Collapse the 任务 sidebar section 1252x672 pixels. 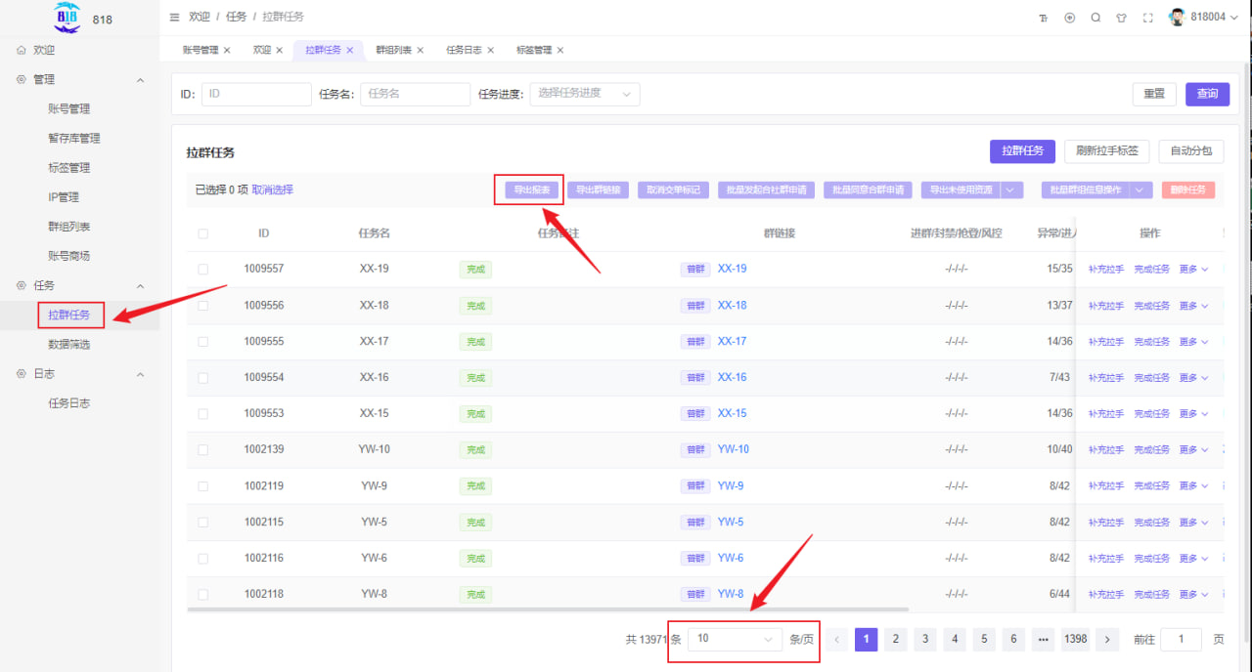click(140, 286)
